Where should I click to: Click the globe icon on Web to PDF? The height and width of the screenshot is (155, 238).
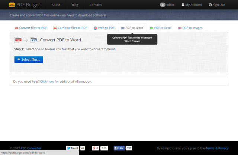coord(95,28)
